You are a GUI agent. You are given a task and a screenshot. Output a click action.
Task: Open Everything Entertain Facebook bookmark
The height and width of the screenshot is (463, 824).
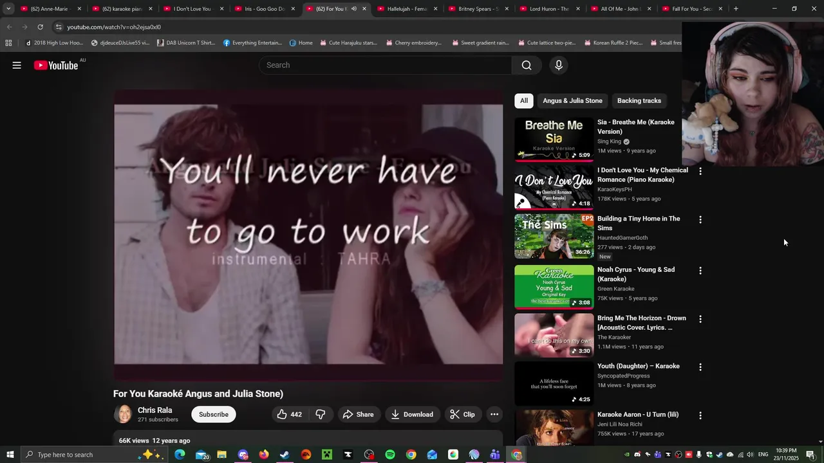(x=252, y=43)
